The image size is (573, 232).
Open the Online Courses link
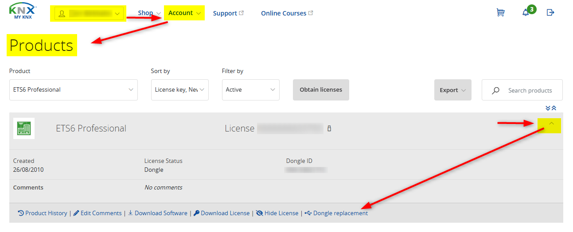point(287,13)
